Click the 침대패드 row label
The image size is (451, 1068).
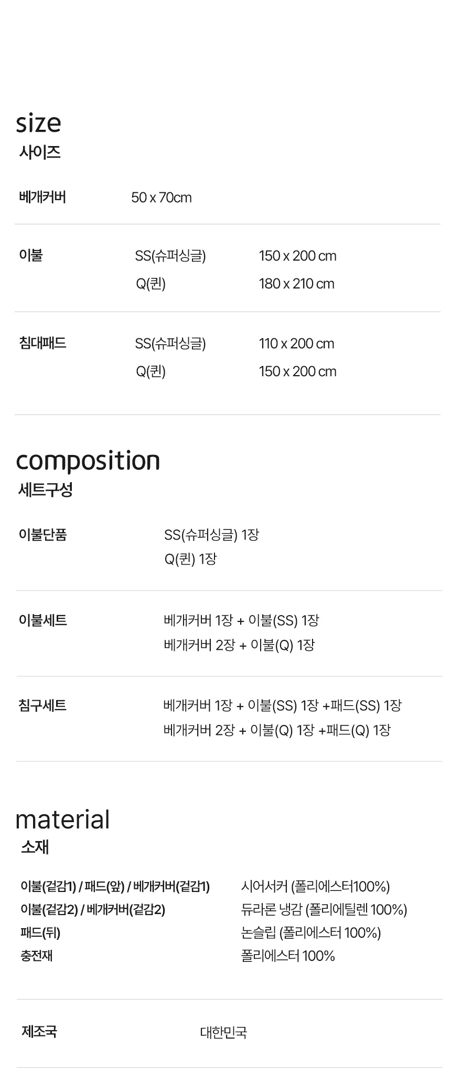42,343
